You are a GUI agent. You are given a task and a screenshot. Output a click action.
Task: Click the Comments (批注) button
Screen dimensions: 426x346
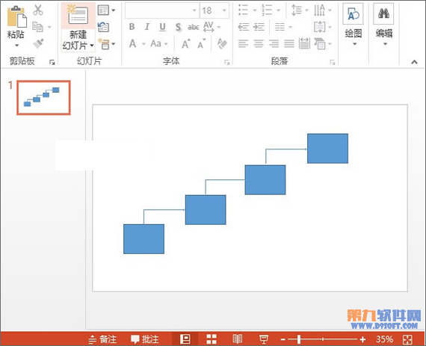[x=145, y=339]
